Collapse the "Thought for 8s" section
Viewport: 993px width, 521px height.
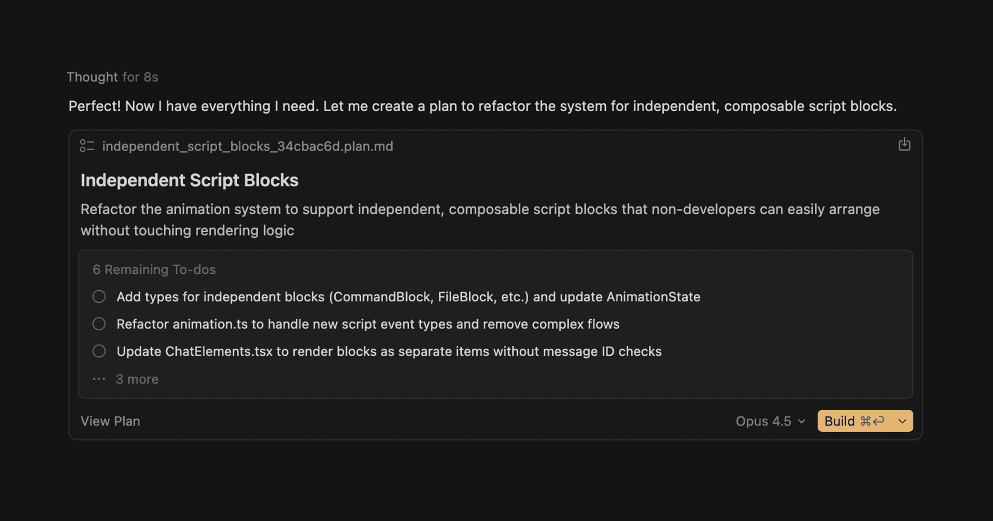[113, 77]
